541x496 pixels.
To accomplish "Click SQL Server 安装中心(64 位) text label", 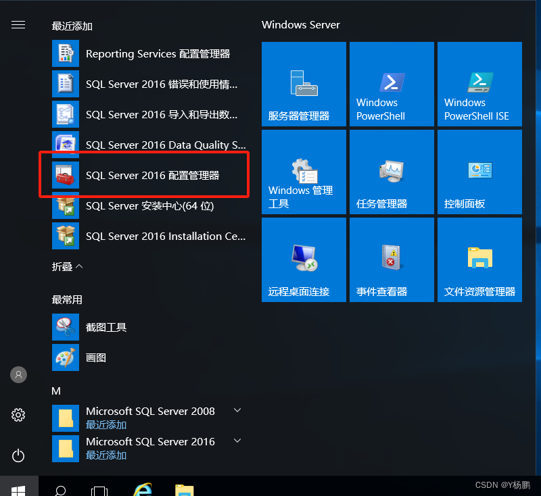I will 149,206.
